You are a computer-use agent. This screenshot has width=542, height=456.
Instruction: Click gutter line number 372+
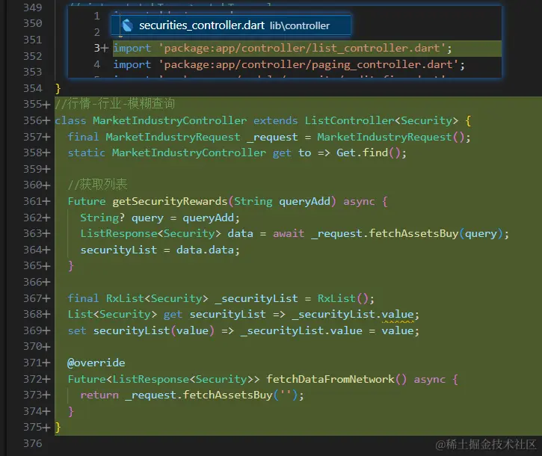37,379
